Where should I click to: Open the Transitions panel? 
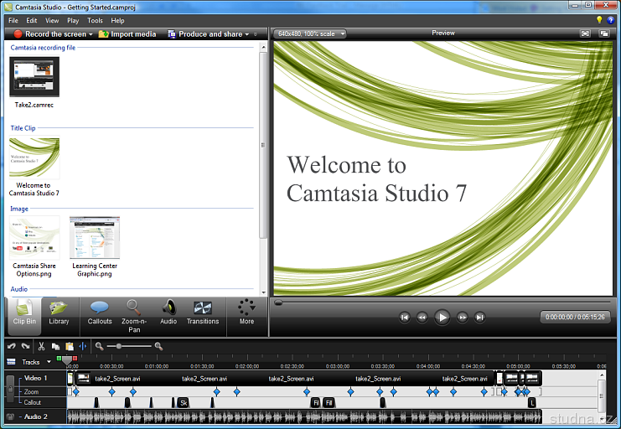202,313
